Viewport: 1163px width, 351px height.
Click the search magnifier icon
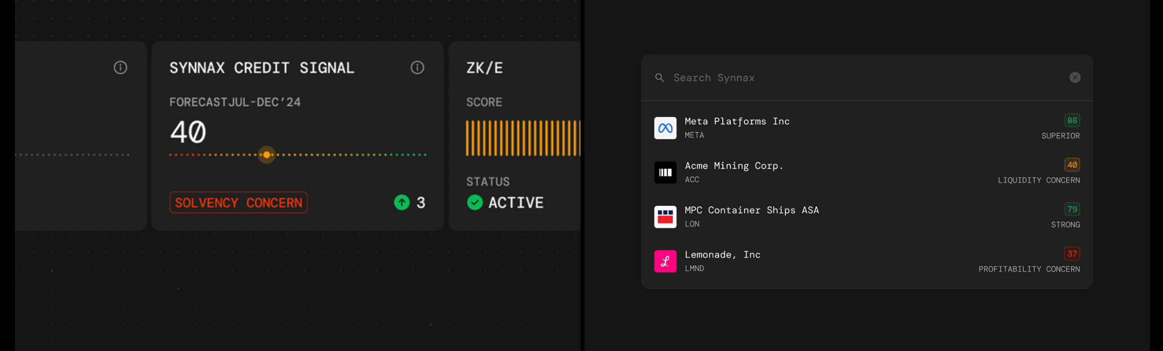(660, 78)
